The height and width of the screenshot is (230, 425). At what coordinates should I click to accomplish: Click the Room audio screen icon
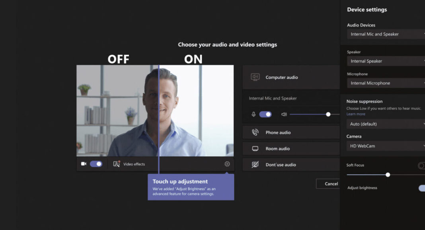[255, 149]
